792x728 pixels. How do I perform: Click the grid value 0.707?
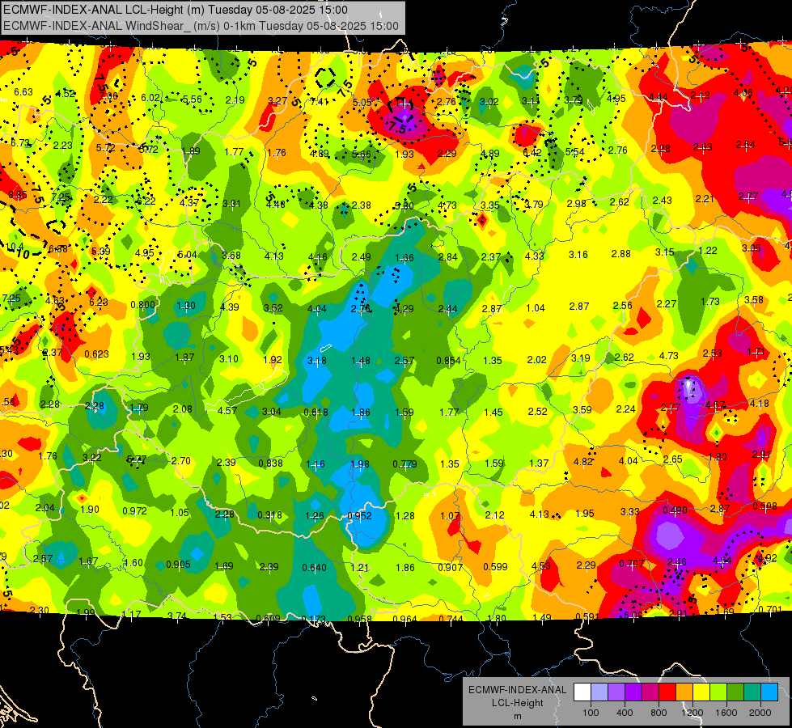[631, 563]
